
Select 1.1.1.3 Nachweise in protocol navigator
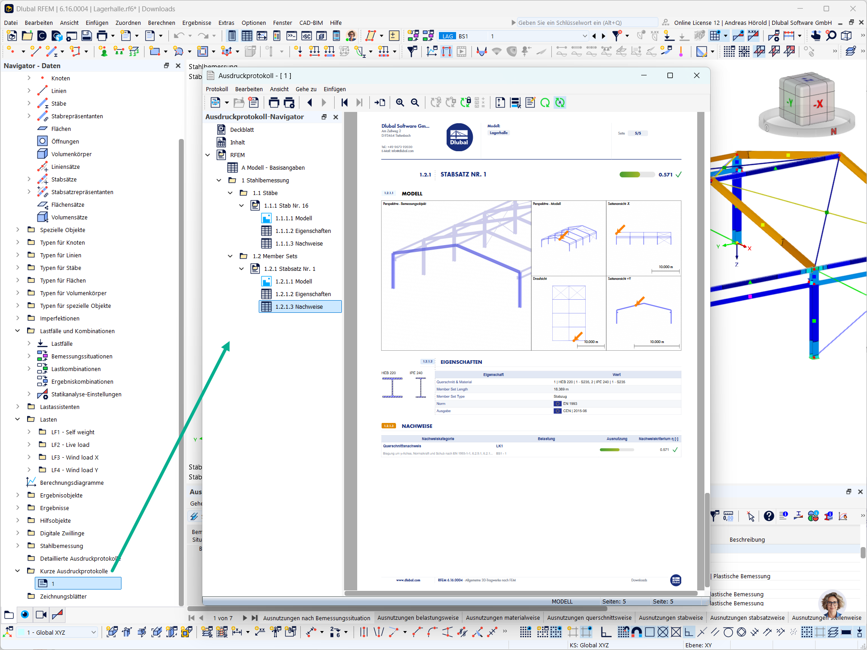(298, 243)
